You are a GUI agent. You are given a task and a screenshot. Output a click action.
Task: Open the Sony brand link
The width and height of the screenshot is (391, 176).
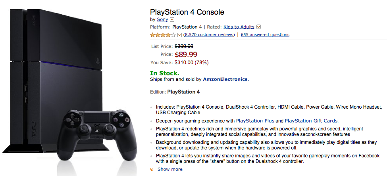[x=162, y=19]
